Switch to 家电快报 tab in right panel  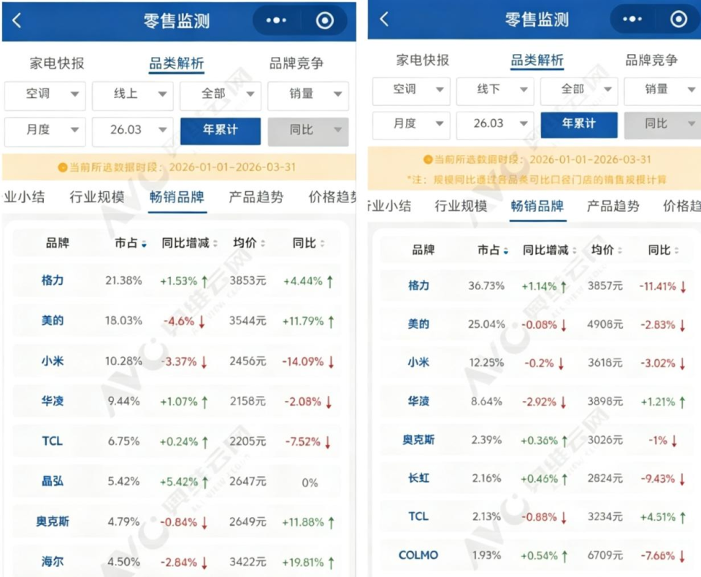coord(423,60)
